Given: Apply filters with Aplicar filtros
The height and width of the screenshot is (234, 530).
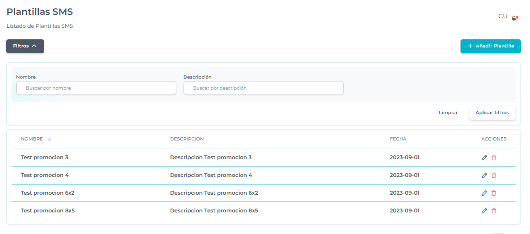Looking at the screenshot, I should point(492,113).
